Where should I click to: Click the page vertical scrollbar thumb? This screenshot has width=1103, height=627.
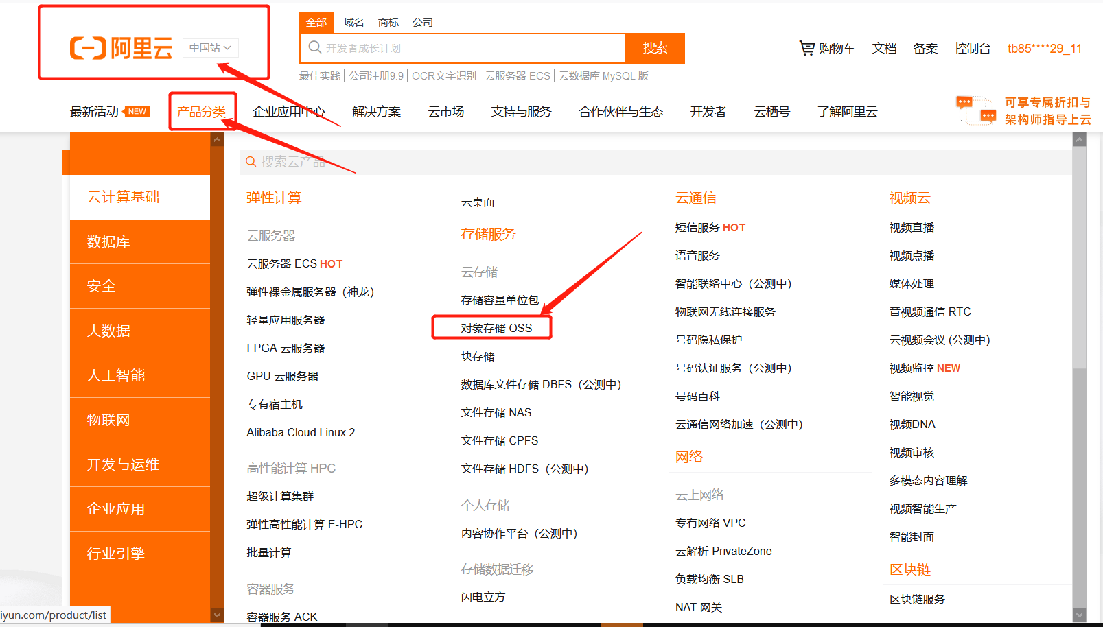(1080, 257)
